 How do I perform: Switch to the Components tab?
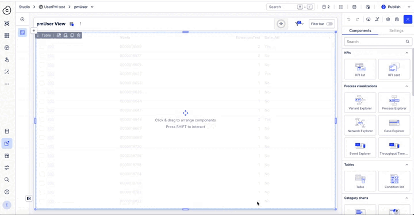coord(360,30)
